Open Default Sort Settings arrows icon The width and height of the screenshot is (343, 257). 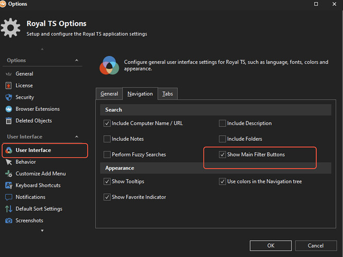click(x=9, y=209)
